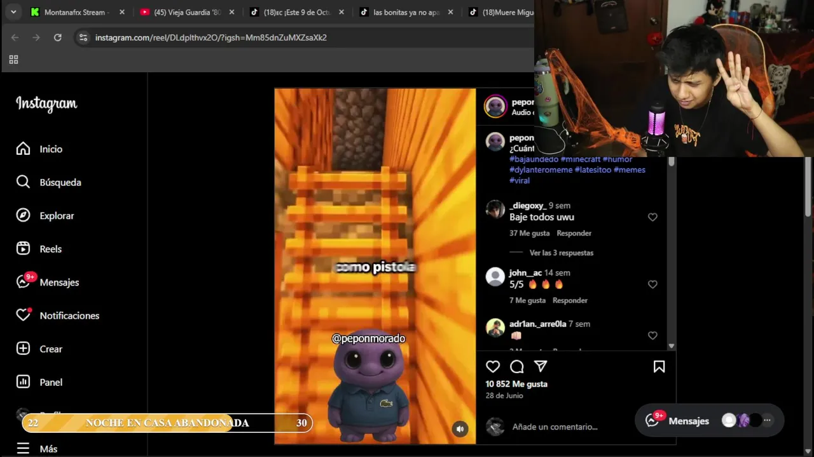Save the reel with bookmark icon

[659, 366]
